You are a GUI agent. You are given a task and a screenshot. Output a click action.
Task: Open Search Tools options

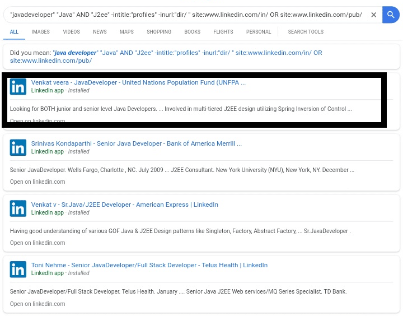tap(306, 31)
